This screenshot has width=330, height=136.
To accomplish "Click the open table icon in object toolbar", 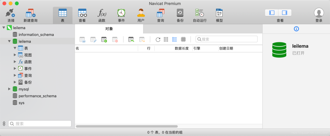I will click(82, 39).
